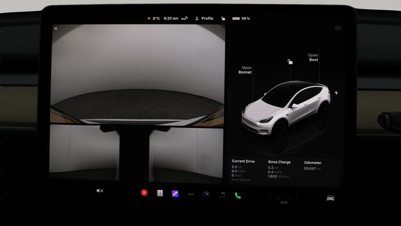Tap the headlight icon near the top right
Viewport: 401px width, 226px height.
[x=337, y=28]
